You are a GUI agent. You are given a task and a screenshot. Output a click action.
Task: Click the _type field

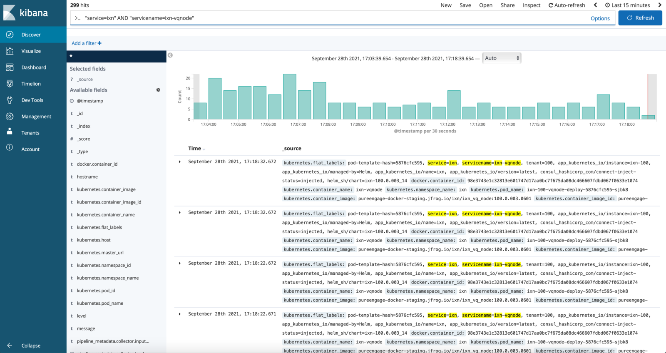click(82, 152)
